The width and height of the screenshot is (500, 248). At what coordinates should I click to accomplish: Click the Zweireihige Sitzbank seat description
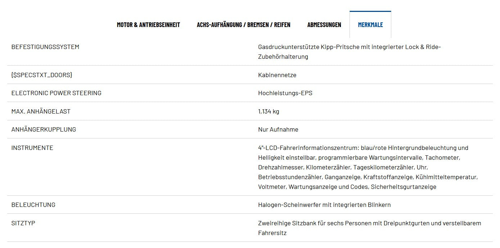(369, 228)
